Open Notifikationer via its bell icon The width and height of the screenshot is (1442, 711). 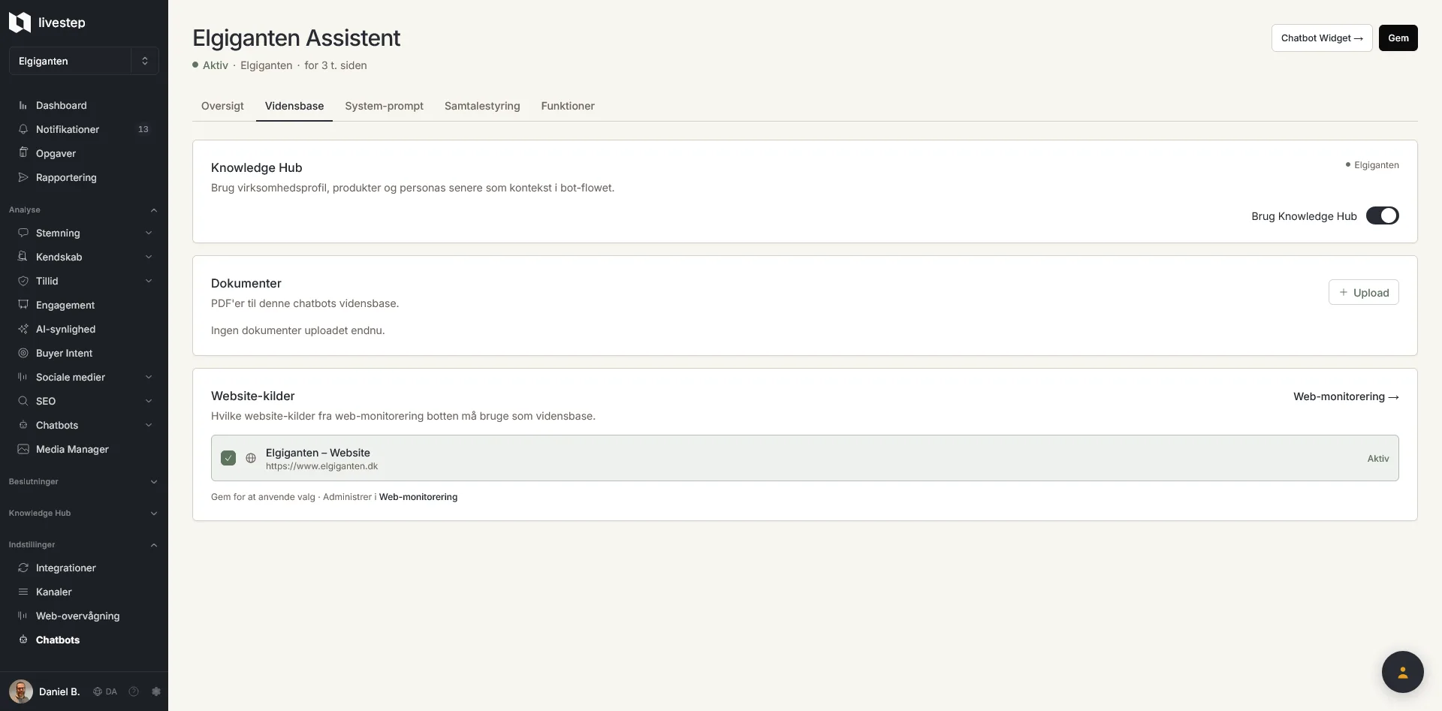pos(23,129)
